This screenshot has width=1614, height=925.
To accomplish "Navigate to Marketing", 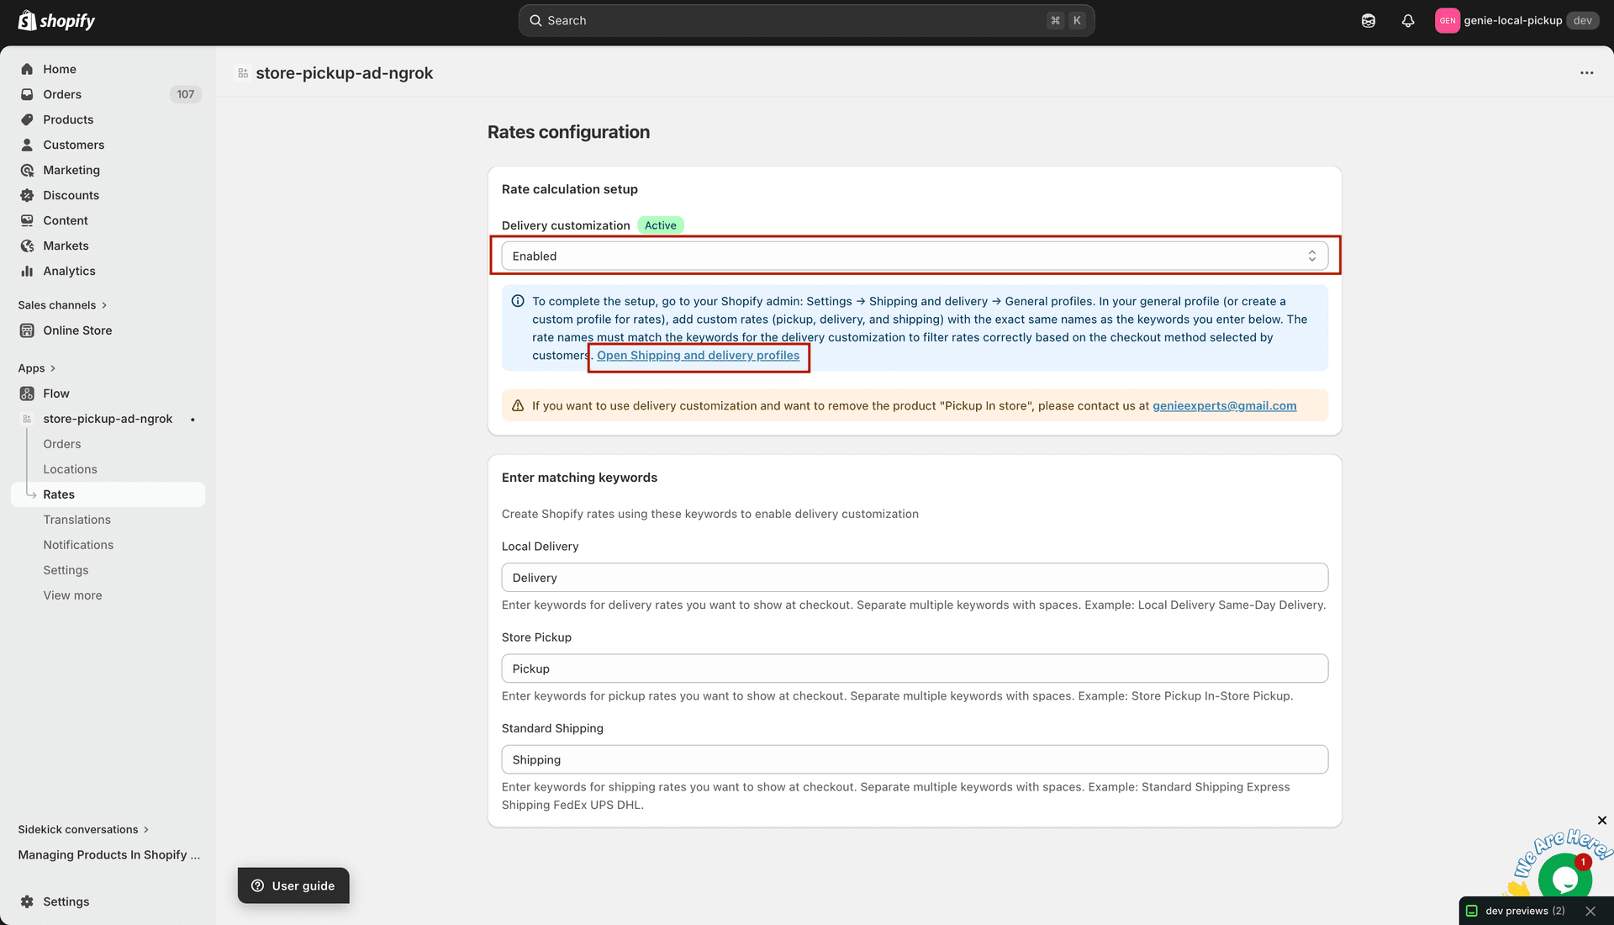I will coord(71,170).
